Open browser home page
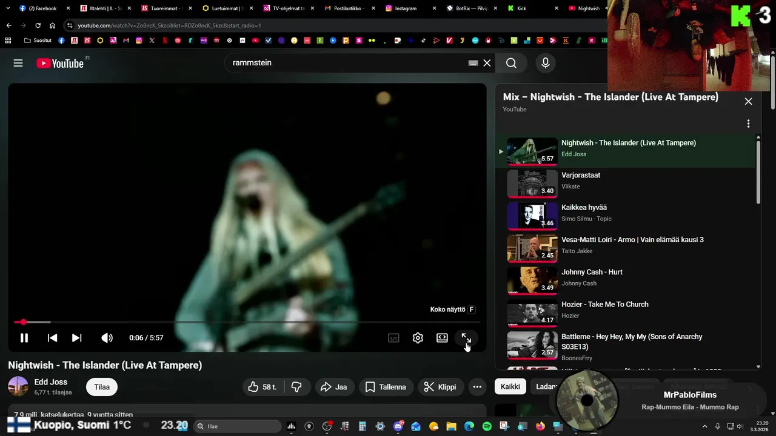The image size is (776, 436). [x=52, y=25]
